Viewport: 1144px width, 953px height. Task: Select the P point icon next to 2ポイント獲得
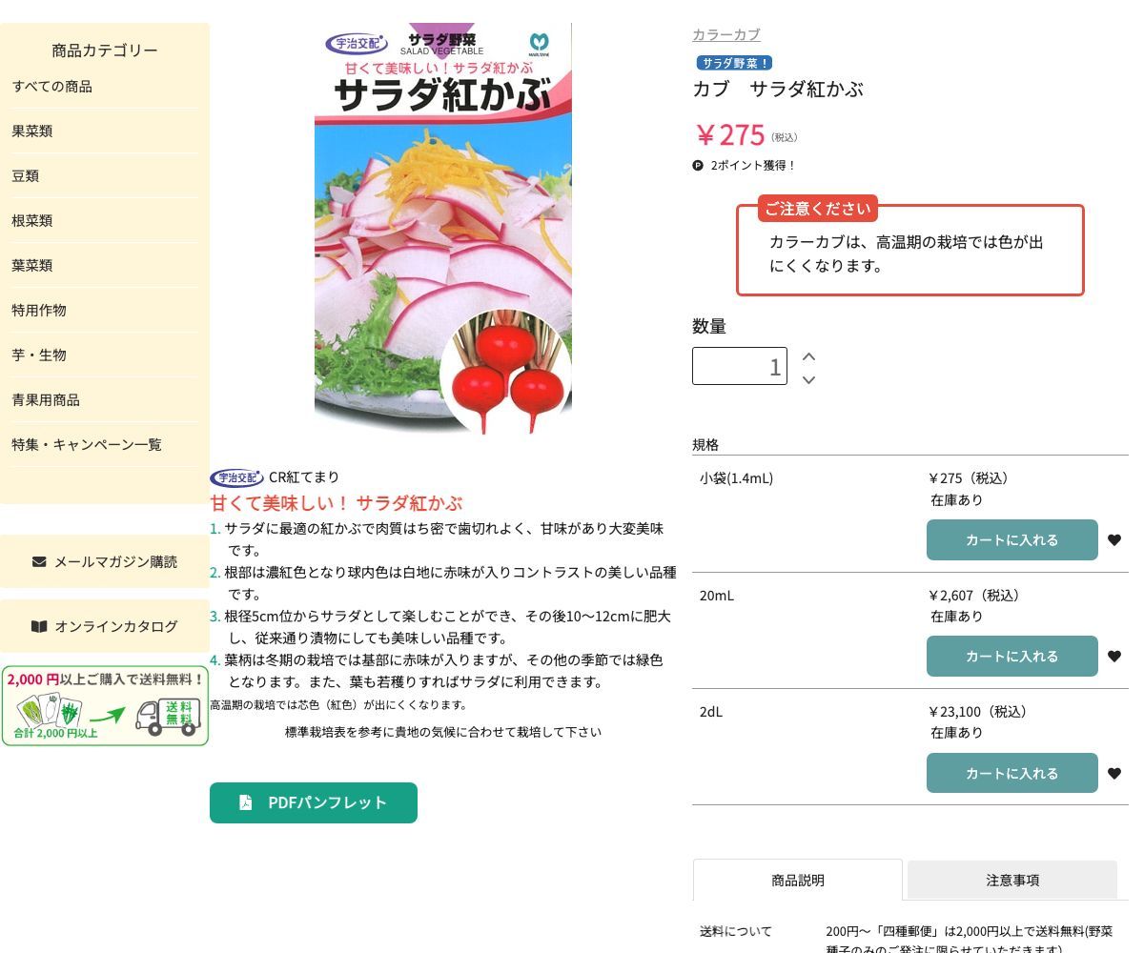point(699,166)
